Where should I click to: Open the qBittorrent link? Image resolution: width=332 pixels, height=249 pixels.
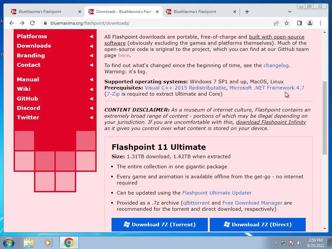coord(196,203)
